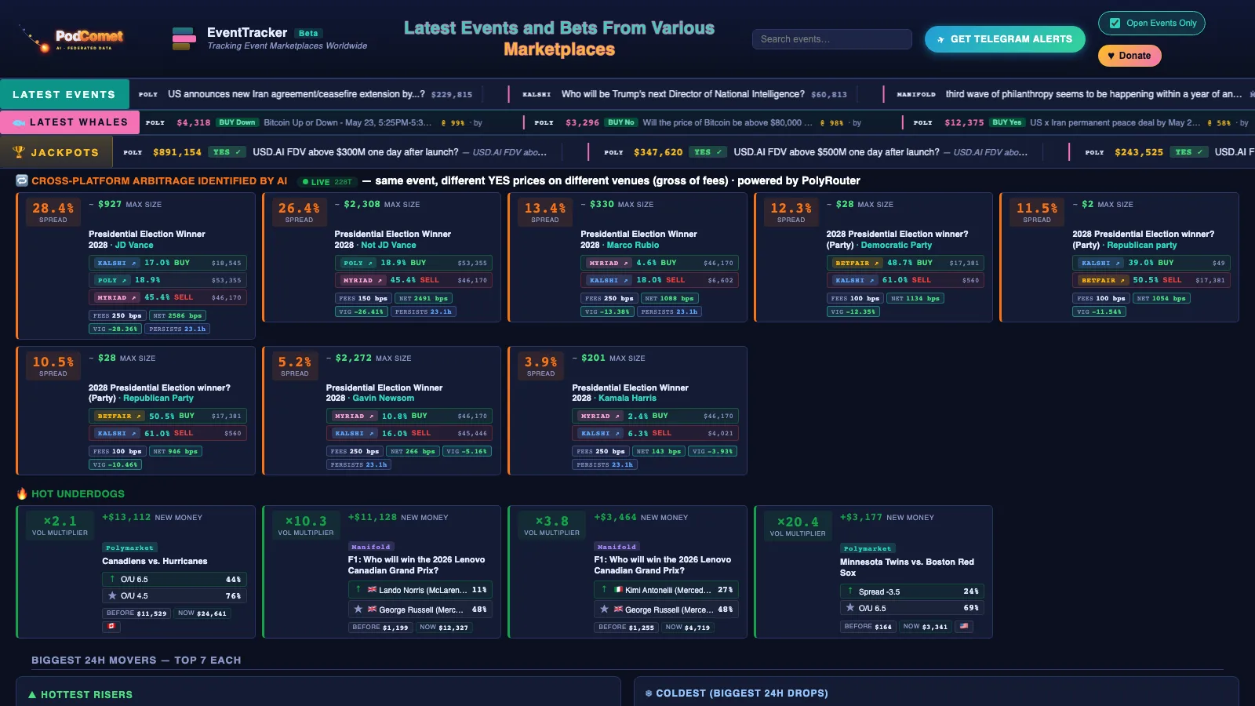The image size is (1255, 706).
Task: Open KALSHI badge on 11.5% spread Republican card
Action: pyautogui.click(x=1100, y=263)
